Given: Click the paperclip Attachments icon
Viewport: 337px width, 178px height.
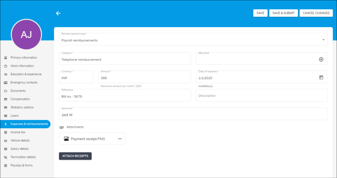Looking at the screenshot, I should pos(62,127).
